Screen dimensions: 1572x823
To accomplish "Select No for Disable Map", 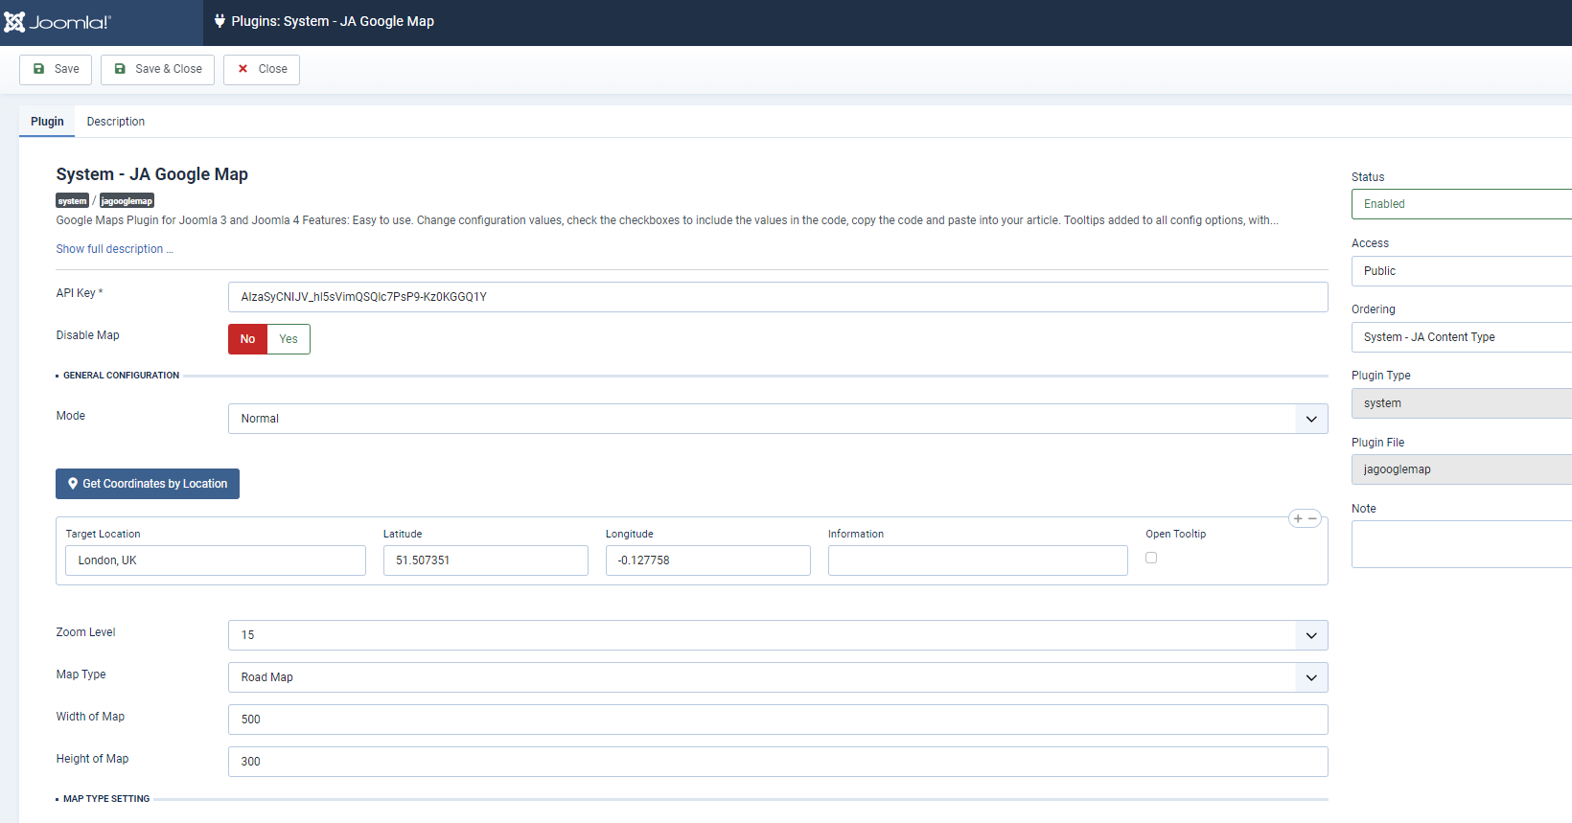I will [x=247, y=339].
